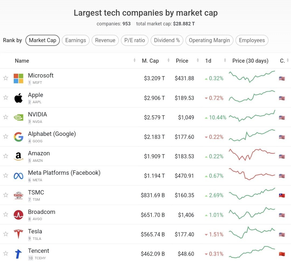Click the Amazon logo icon
The width and height of the screenshot is (291, 262).
point(18,156)
